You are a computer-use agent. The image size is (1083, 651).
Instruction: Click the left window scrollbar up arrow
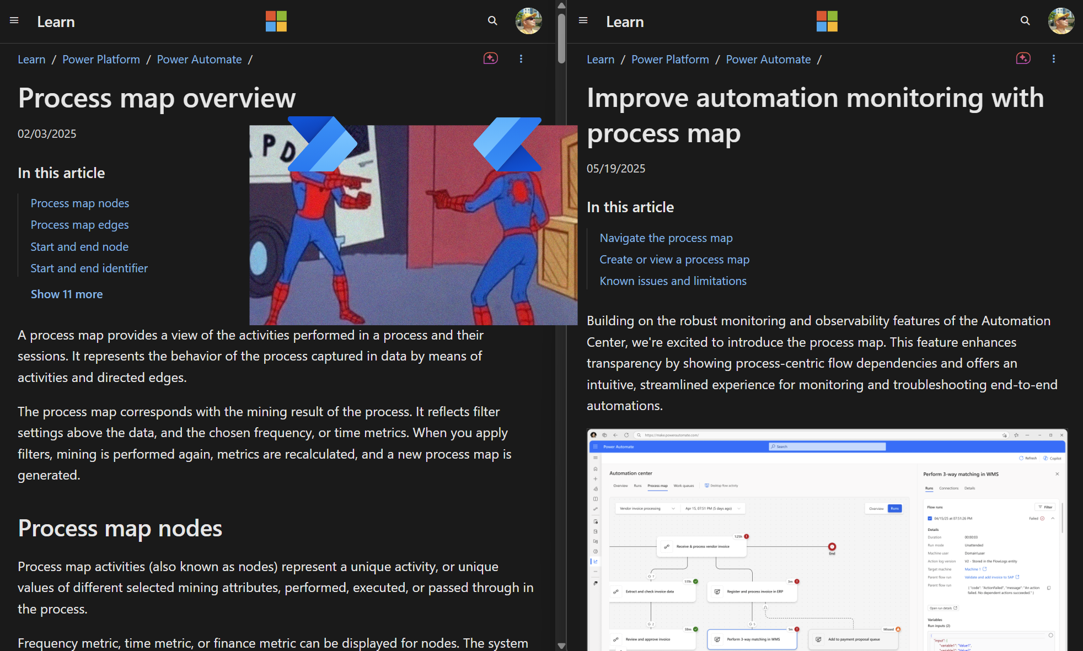pyautogui.click(x=561, y=6)
